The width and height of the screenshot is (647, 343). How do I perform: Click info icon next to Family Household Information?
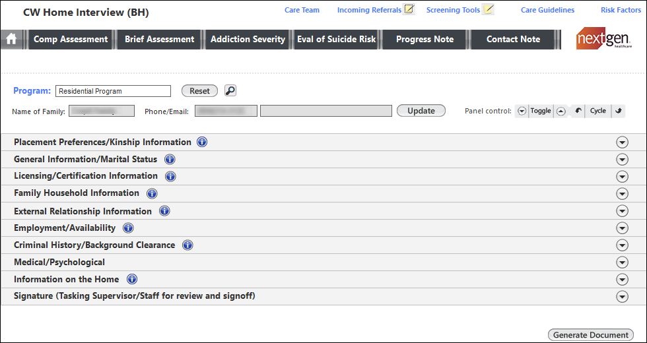tap(152, 193)
